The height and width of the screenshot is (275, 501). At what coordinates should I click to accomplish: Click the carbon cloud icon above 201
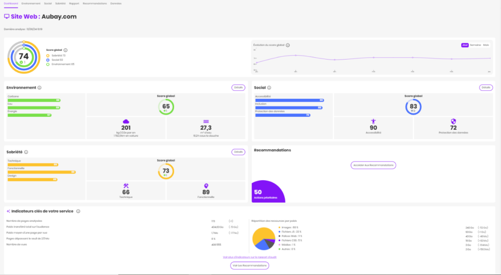coord(126,122)
